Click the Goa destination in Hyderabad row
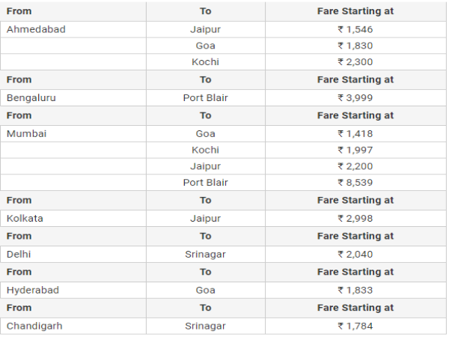The image size is (449, 337). coord(205,290)
